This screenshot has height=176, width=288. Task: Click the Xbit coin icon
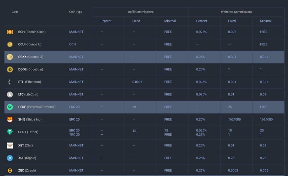tap(10, 145)
